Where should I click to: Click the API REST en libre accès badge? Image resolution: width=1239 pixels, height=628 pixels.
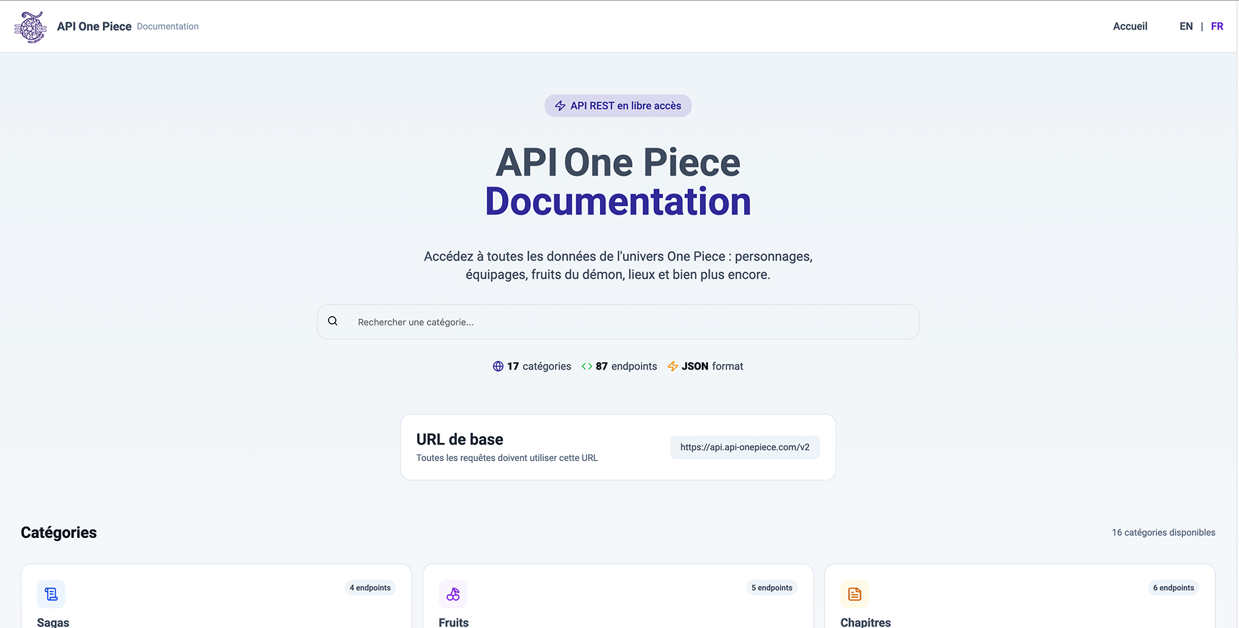(618, 106)
